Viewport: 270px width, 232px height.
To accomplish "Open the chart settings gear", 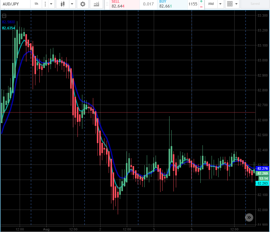I will pyautogui.click(x=83, y=4).
